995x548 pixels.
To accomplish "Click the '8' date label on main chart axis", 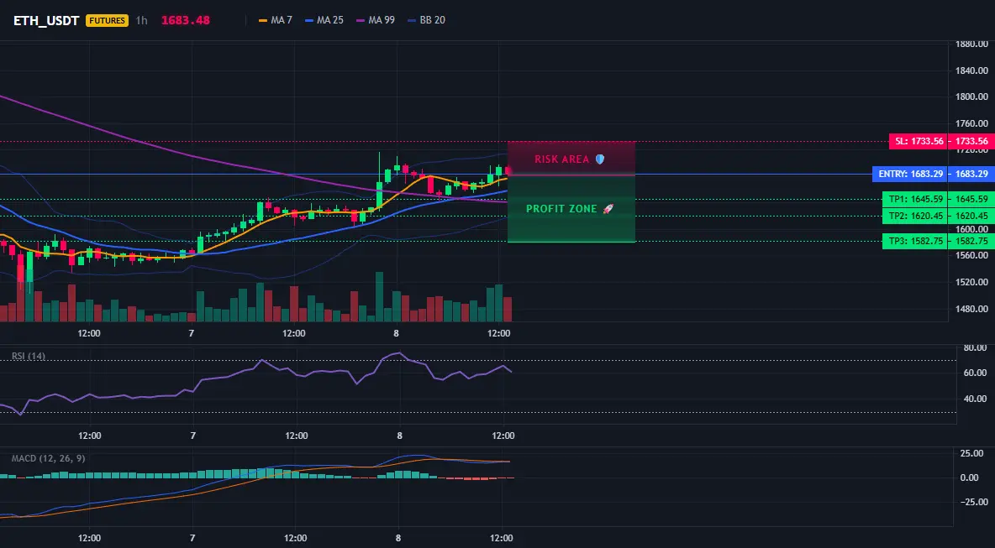I will pyautogui.click(x=397, y=333).
